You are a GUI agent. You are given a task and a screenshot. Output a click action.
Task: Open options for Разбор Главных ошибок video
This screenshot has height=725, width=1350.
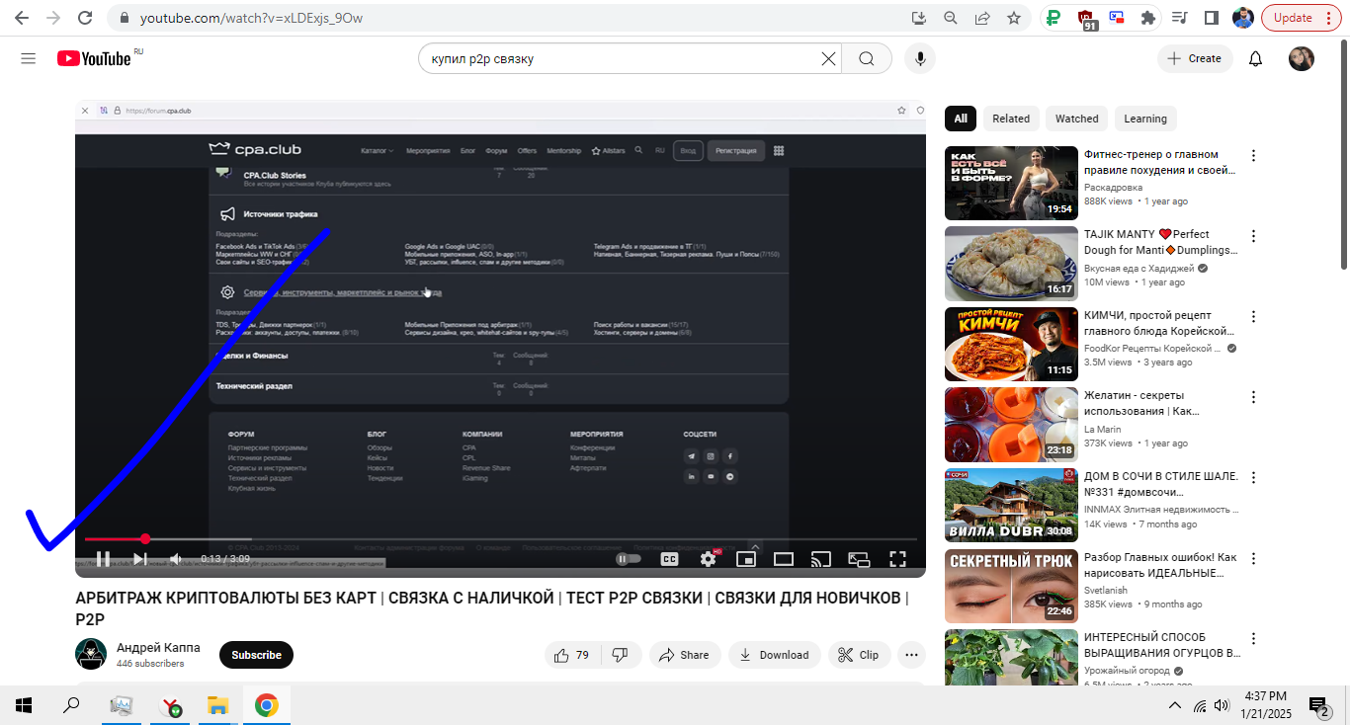click(x=1254, y=559)
